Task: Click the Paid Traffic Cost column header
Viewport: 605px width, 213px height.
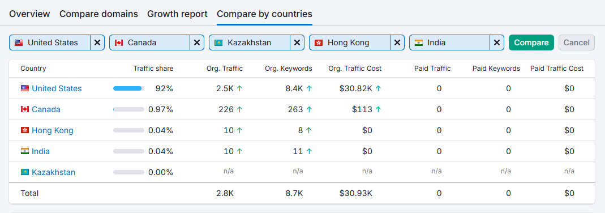Action: tap(557, 69)
